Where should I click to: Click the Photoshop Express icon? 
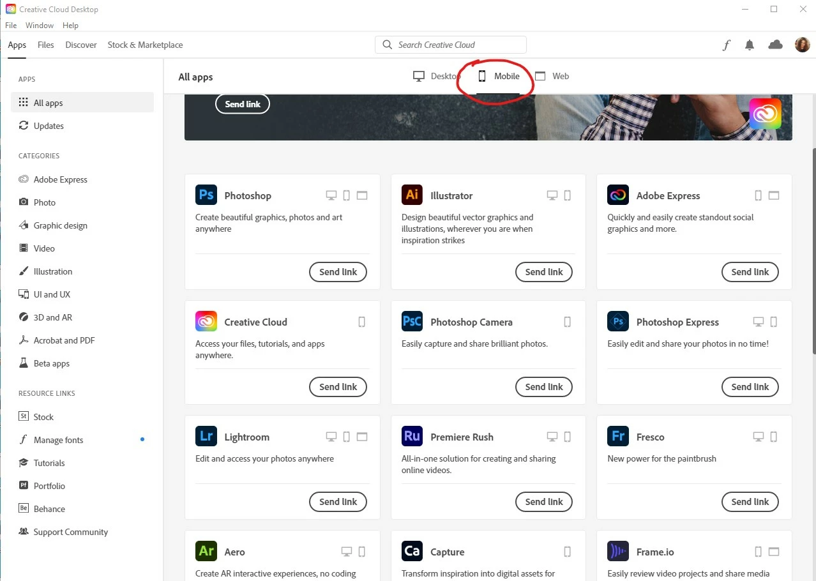pos(618,321)
